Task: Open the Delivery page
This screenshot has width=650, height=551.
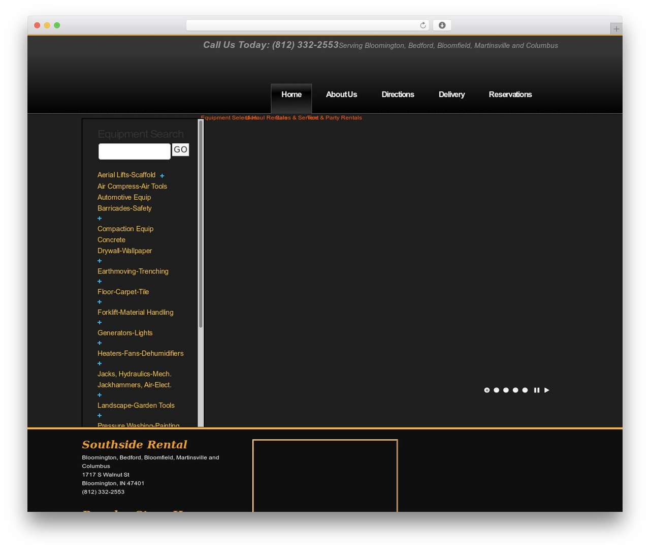Action: tap(452, 95)
